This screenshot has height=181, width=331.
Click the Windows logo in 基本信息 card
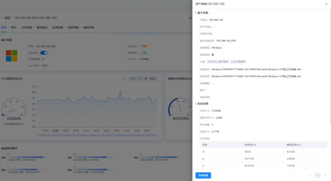click(12, 56)
